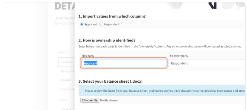
Task: Select the Applicant radio button
Action: (x=82, y=24)
